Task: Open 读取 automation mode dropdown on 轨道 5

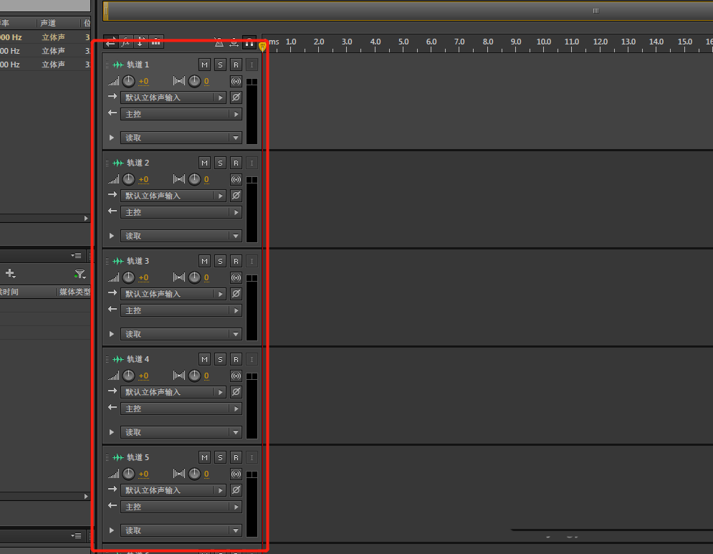Action: click(235, 530)
